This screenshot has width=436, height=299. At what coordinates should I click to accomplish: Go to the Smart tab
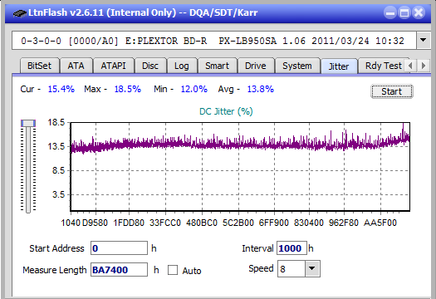pos(217,66)
